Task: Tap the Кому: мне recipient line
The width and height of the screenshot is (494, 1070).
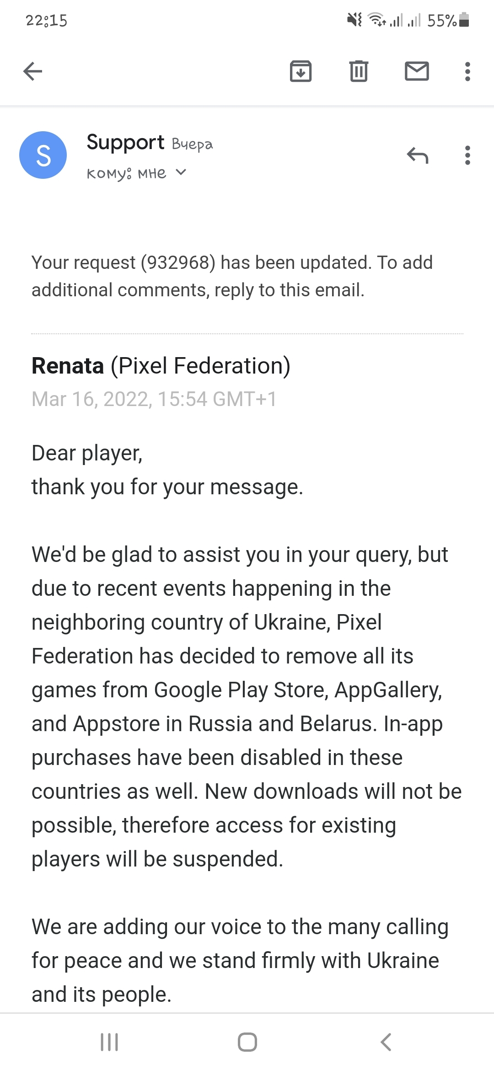Action: pyautogui.click(x=127, y=173)
